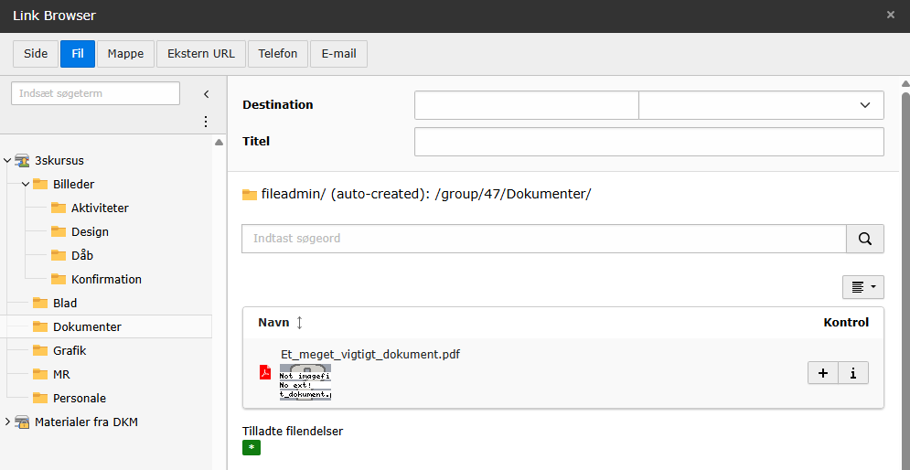Image resolution: width=910 pixels, height=470 pixels.
Task: Toggle sorting by Navn column arrow
Action: (x=299, y=323)
